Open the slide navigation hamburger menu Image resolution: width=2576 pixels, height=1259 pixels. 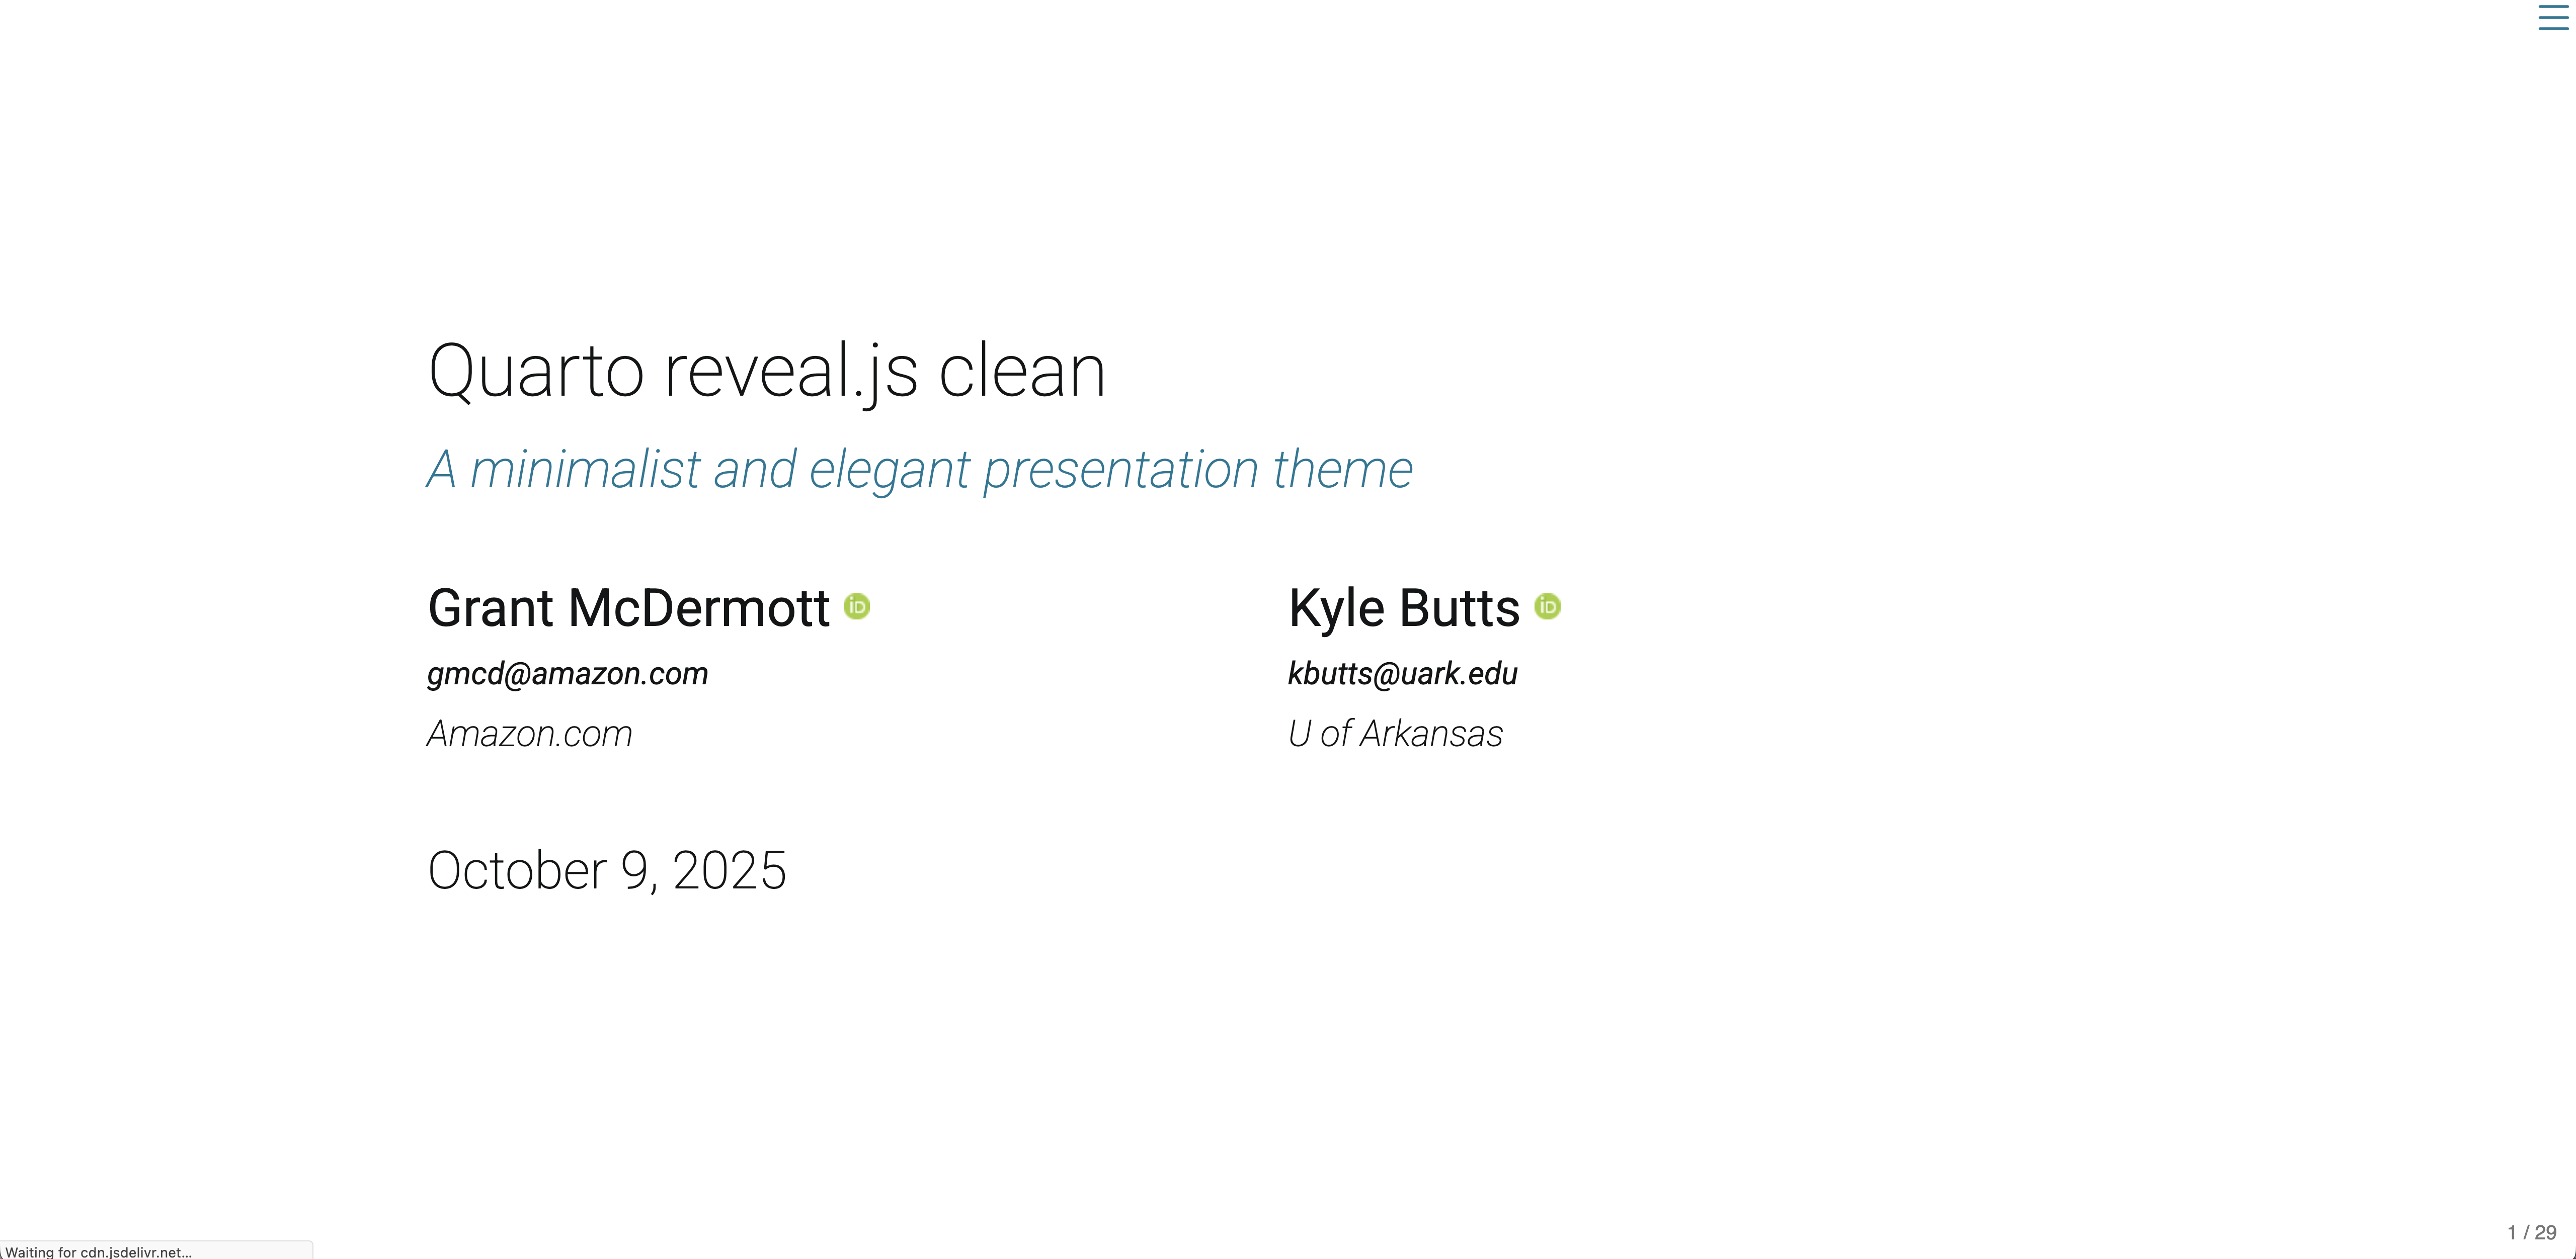click(x=2552, y=18)
